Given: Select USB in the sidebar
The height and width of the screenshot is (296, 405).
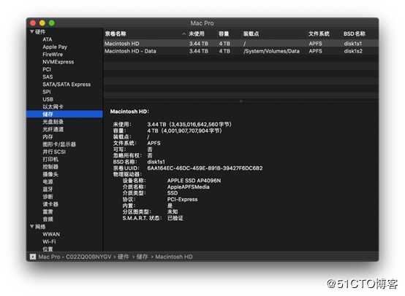Looking at the screenshot, I should click(x=48, y=99).
